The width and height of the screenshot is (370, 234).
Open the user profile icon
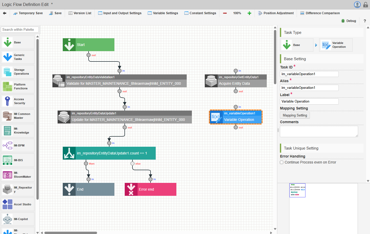[x=357, y=5]
